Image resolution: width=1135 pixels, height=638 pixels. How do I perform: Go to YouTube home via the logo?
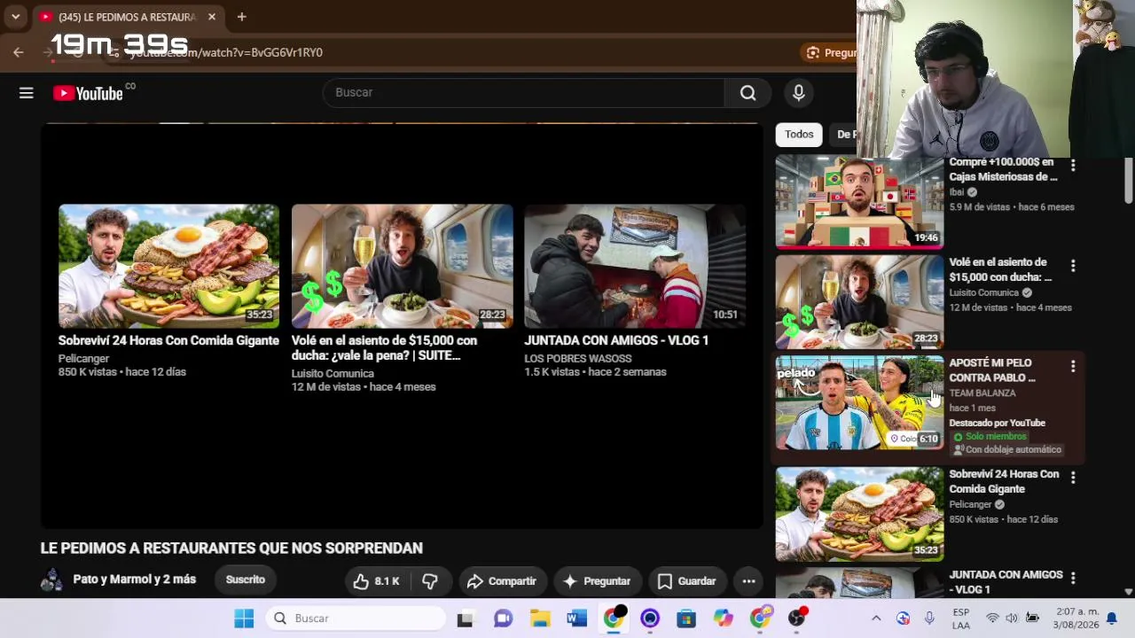[x=88, y=93]
